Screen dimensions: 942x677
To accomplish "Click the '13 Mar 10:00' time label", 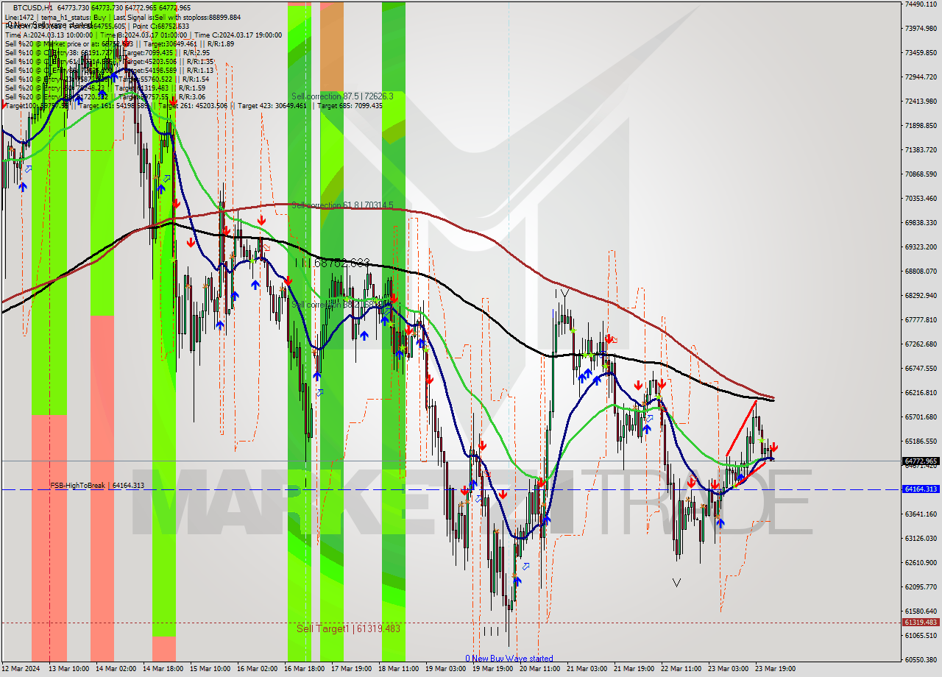I will (69, 669).
